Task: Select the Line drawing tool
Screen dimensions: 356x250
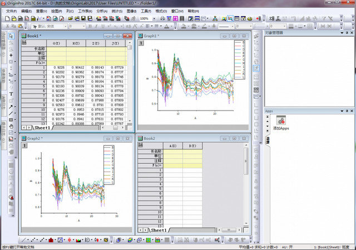Action: click(11, 113)
